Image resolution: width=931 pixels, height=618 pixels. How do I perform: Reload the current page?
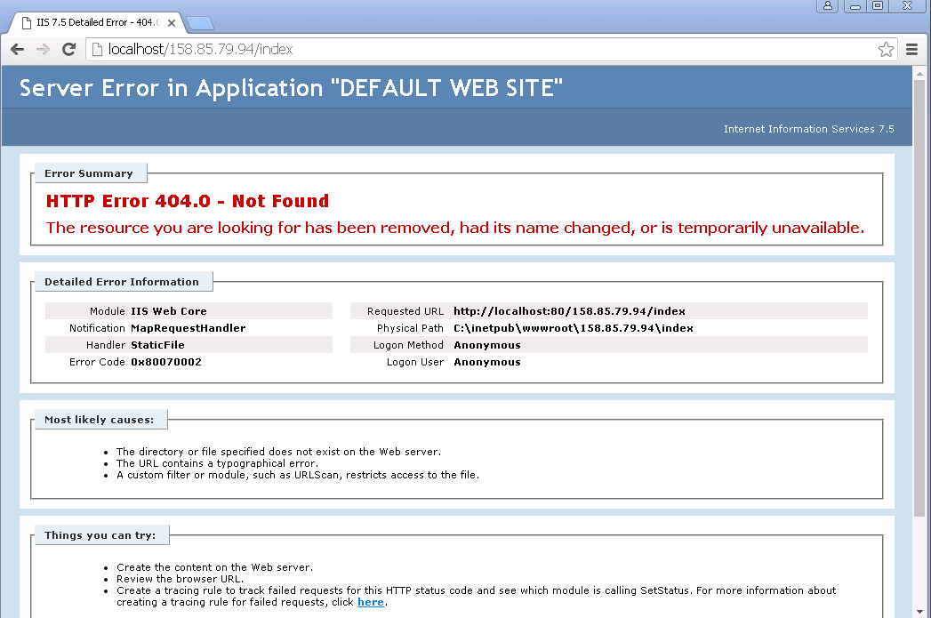point(68,49)
